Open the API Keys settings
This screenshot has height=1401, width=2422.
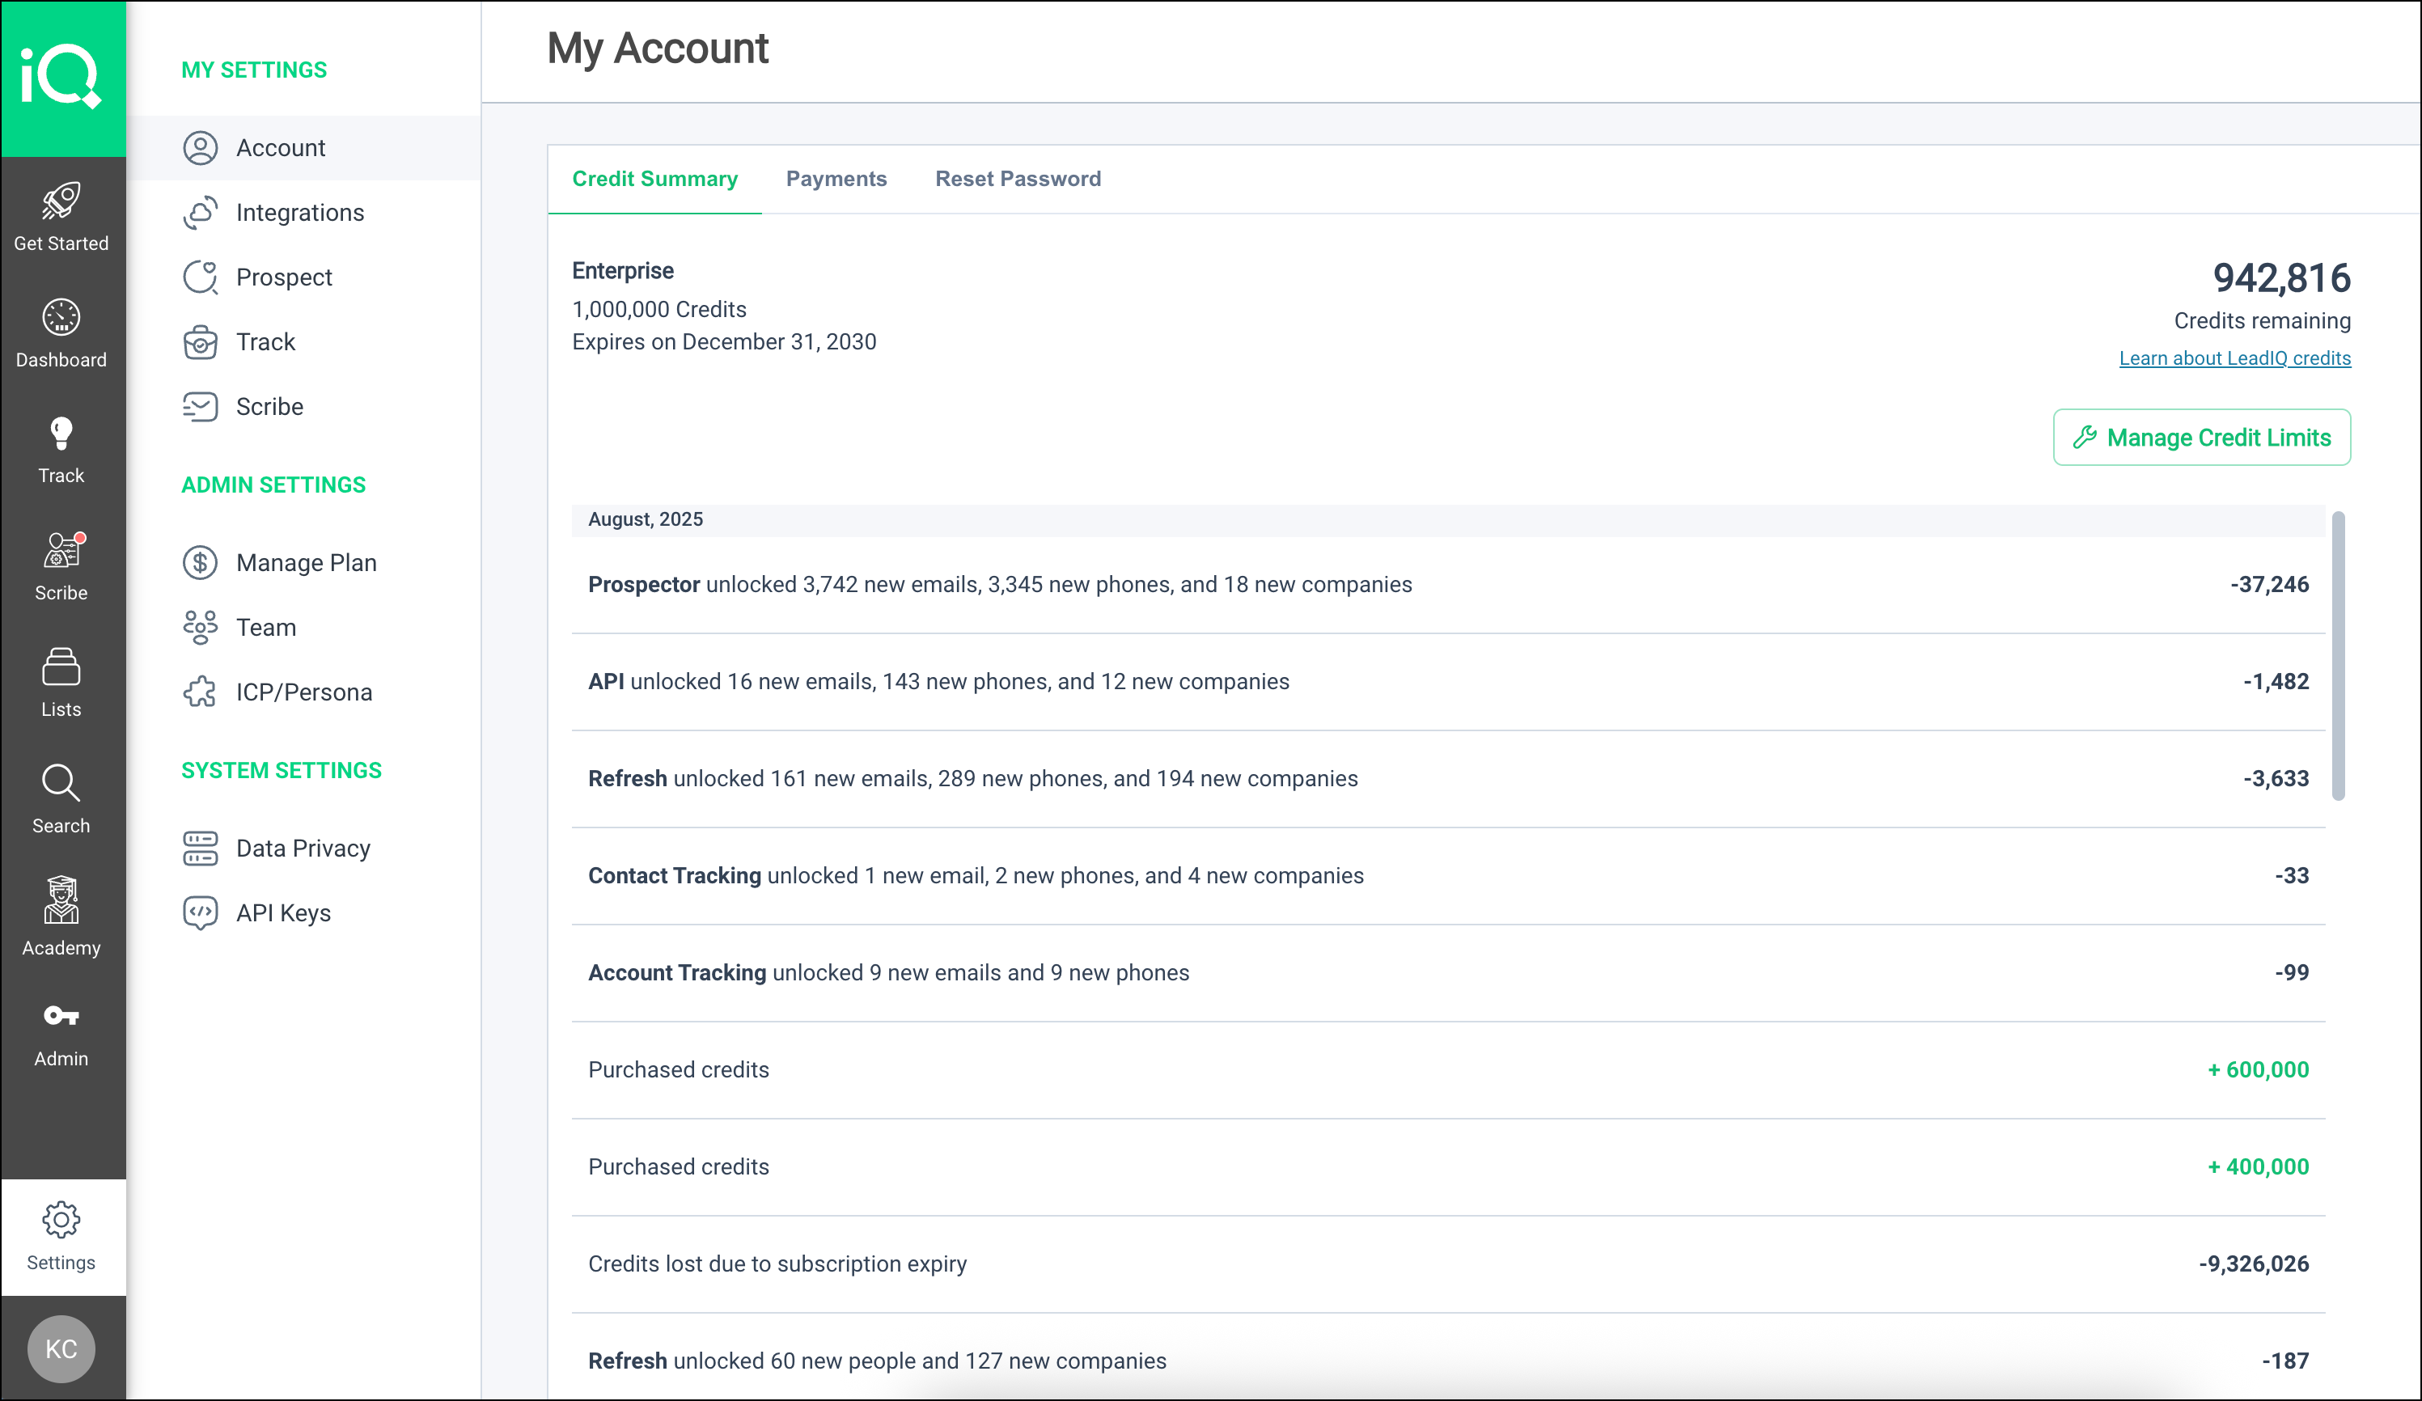(283, 912)
